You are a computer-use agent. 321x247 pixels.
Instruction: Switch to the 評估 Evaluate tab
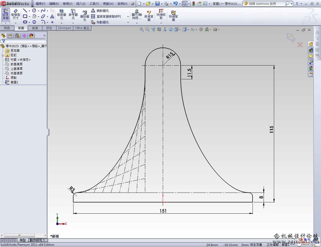49,28
